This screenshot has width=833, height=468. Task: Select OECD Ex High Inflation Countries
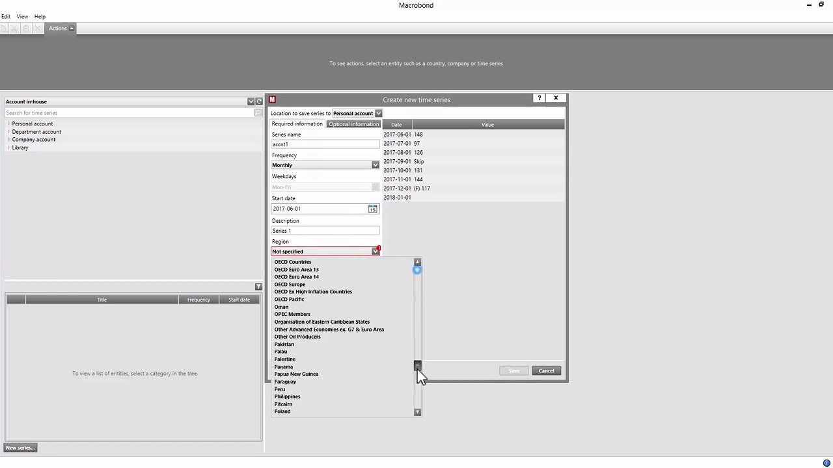tap(313, 292)
